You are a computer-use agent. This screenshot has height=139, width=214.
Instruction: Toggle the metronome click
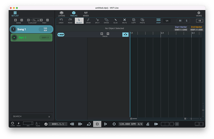[148, 124]
